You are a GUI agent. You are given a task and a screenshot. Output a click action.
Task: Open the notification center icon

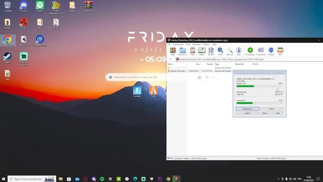[x=318, y=179]
